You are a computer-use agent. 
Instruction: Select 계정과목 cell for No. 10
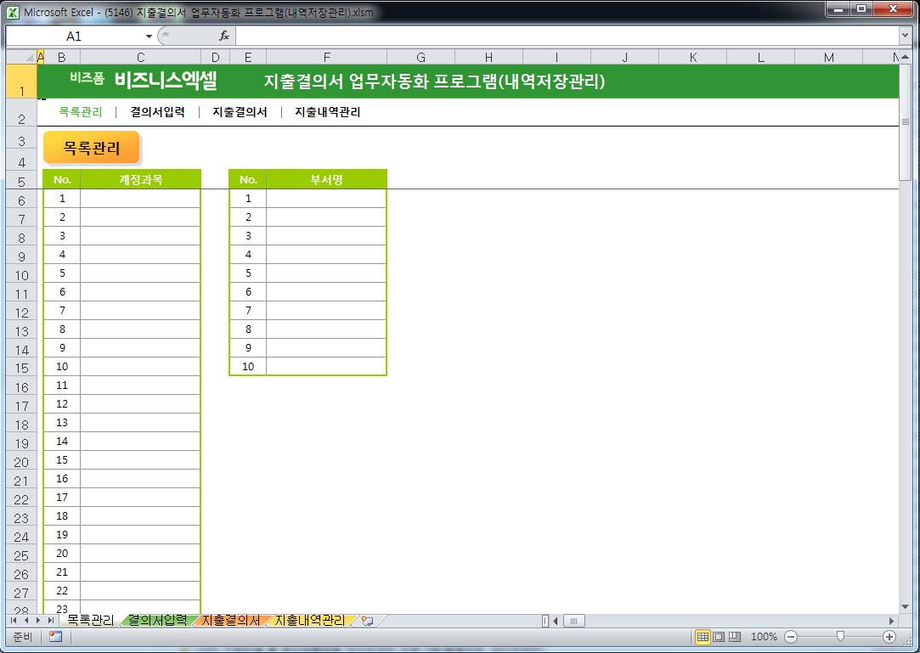coord(140,367)
